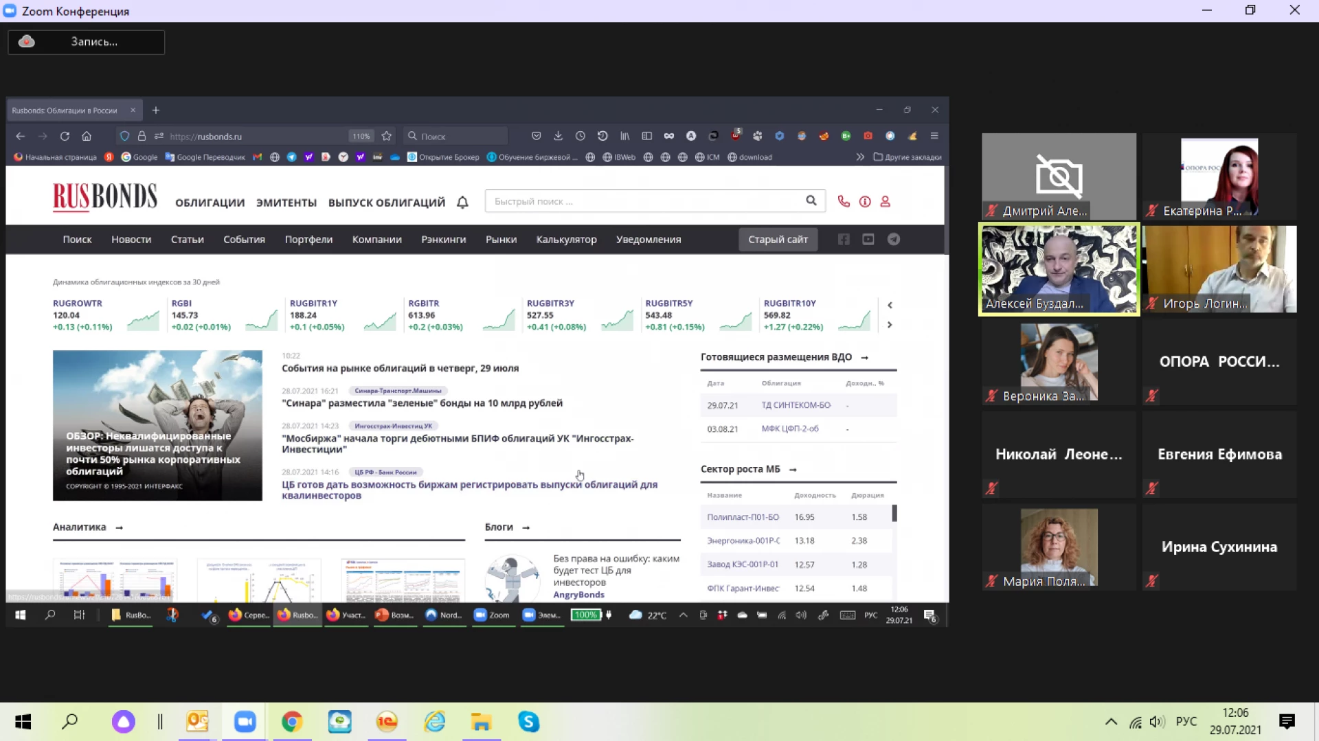1319x741 pixels.
Task: Open the Zoom app on the Windows taskbar
Action: click(x=245, y=722)
